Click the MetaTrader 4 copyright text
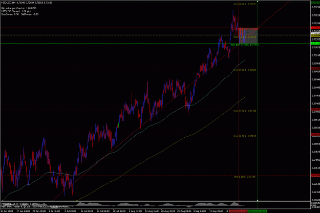 tap(35, 207)
